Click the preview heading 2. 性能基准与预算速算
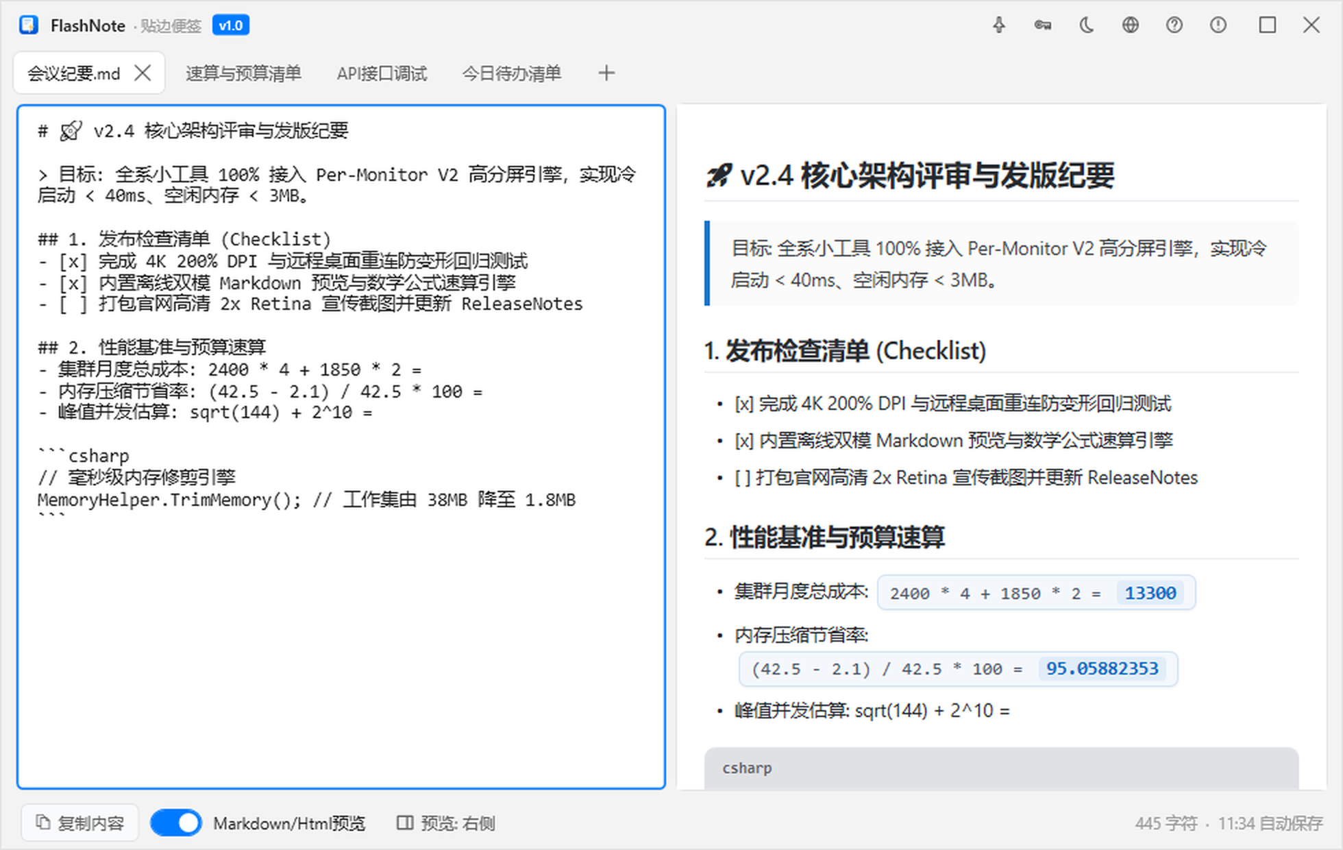The width and height of the screenshot is (1343, 850). tap(825, 537)
